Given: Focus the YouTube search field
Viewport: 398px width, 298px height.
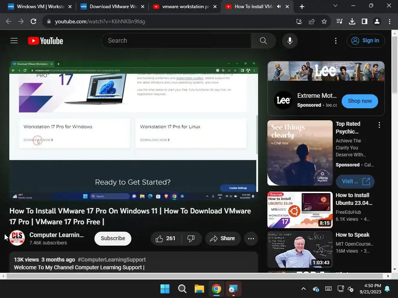Looking at the screenshot, I should [x=176, y=40].
